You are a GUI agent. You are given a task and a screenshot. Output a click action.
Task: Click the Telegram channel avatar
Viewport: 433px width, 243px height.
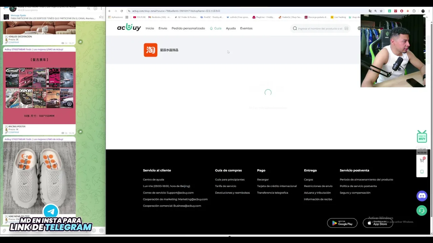point(13,8)
